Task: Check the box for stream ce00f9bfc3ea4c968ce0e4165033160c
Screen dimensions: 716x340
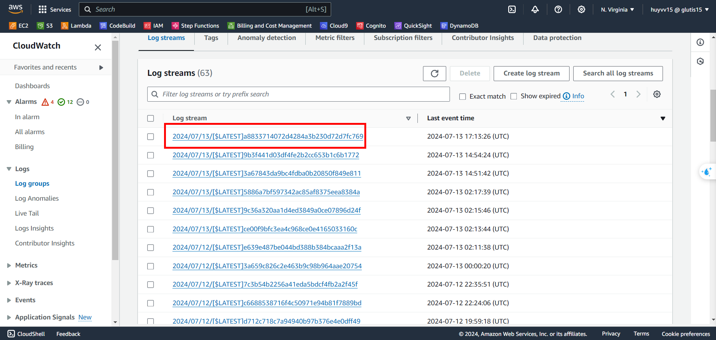Action: tap(151, 229)
